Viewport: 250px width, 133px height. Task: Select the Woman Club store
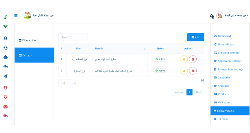pyautogui.click(x=34, y=41)
